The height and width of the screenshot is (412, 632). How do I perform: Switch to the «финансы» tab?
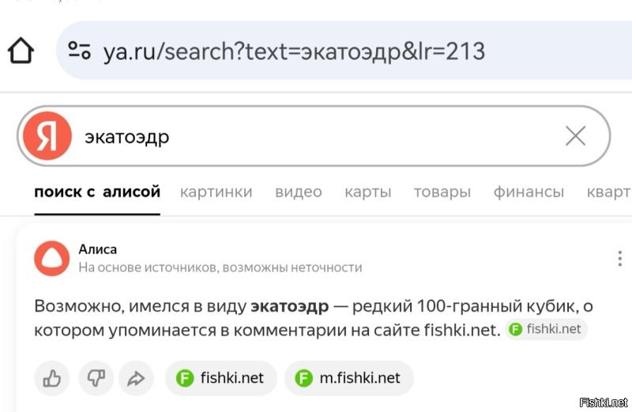tap(529, 192)
